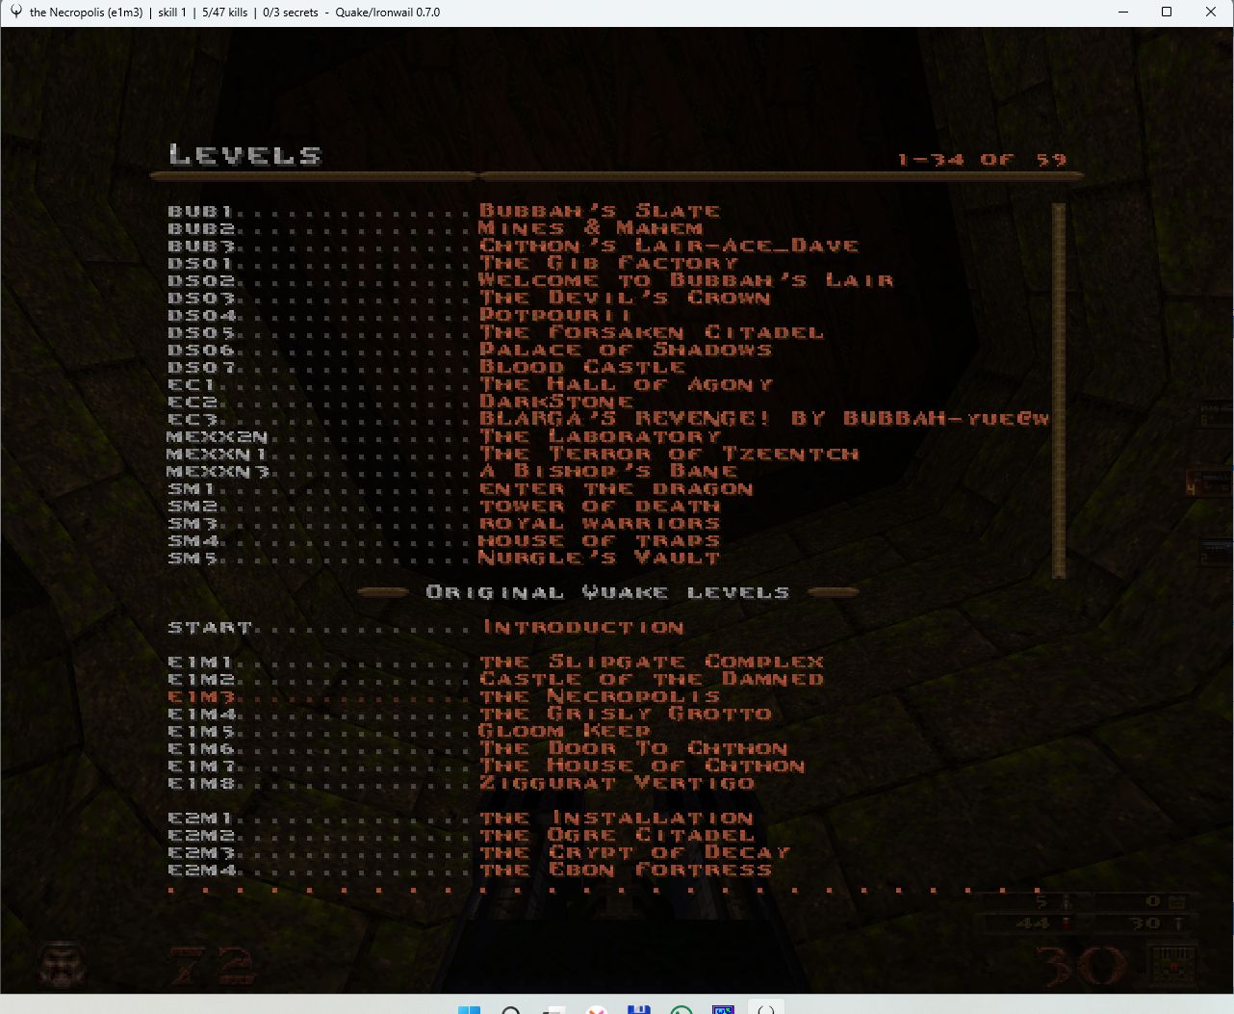Select E1M1 The Slipgate Complex
The width and height of the screenshot is (1234, 1014).
(496, 662)
